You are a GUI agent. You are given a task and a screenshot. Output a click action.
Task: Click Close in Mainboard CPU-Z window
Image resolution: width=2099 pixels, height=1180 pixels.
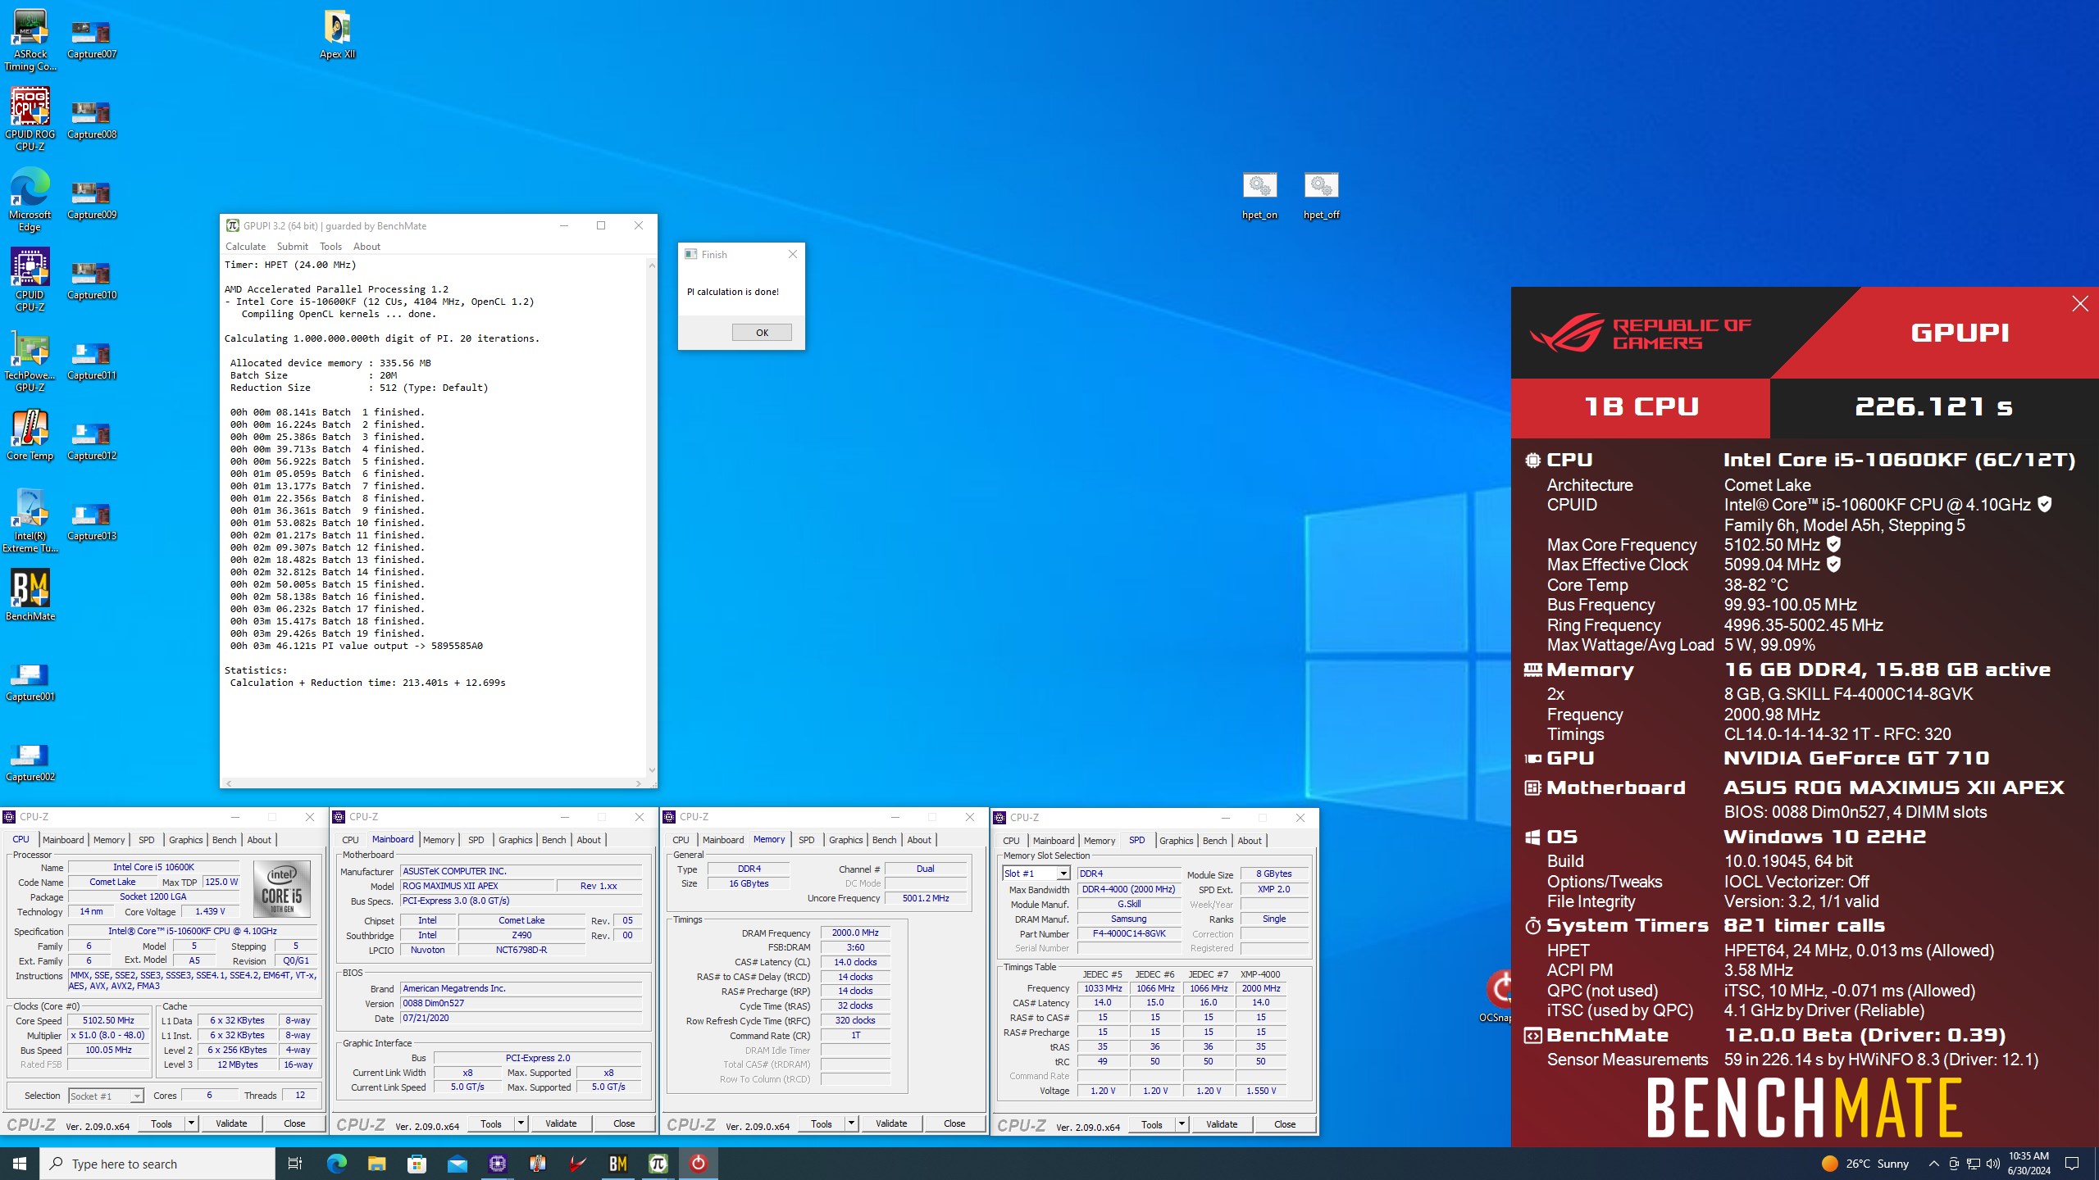click(624, 1123)
